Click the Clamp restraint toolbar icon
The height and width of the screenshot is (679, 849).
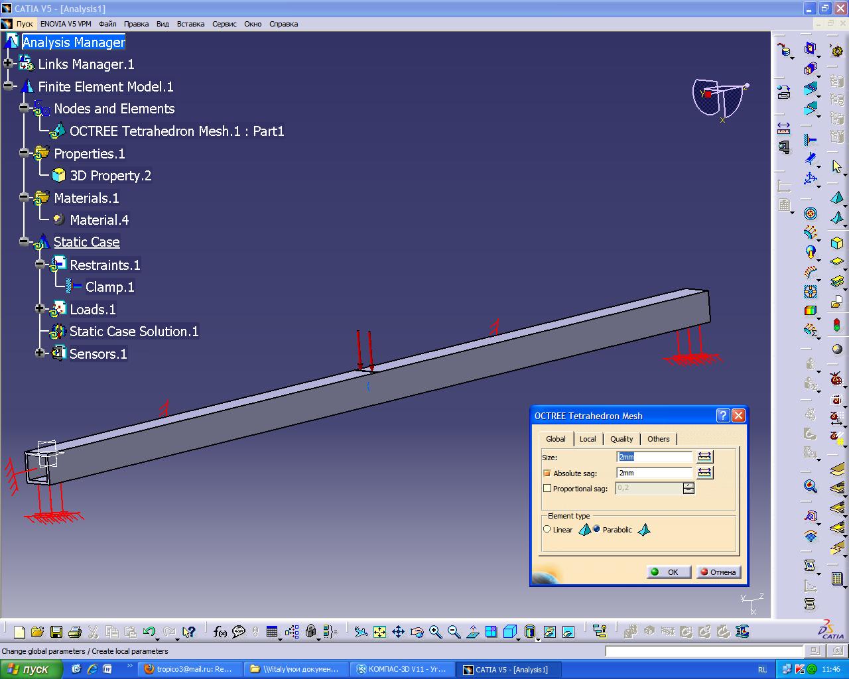[x=810, y=140]
